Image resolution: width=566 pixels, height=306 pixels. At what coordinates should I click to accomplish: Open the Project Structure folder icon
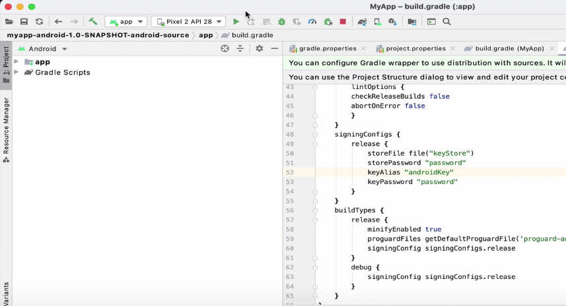coord(412,22)
